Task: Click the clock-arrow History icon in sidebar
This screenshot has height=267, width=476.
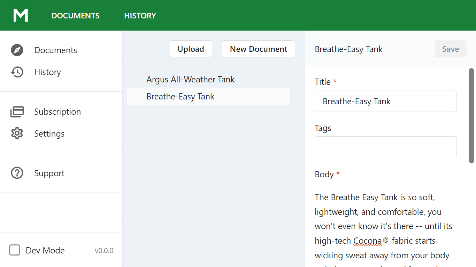Action: (17, 72)
